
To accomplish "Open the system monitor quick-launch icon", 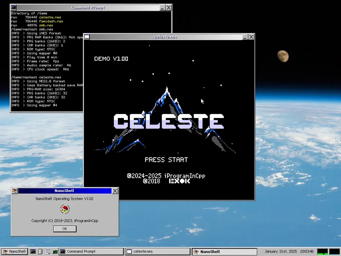I will tap(55, 251).
